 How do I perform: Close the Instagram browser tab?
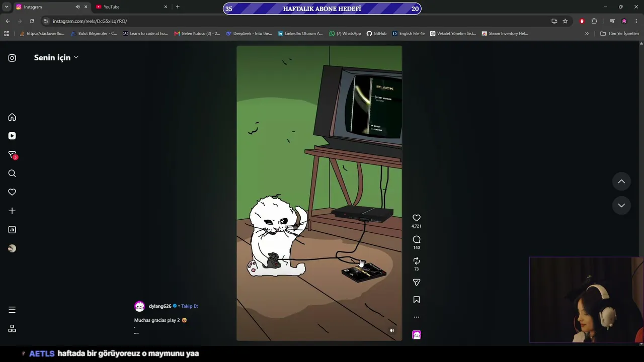coord(86,7)
